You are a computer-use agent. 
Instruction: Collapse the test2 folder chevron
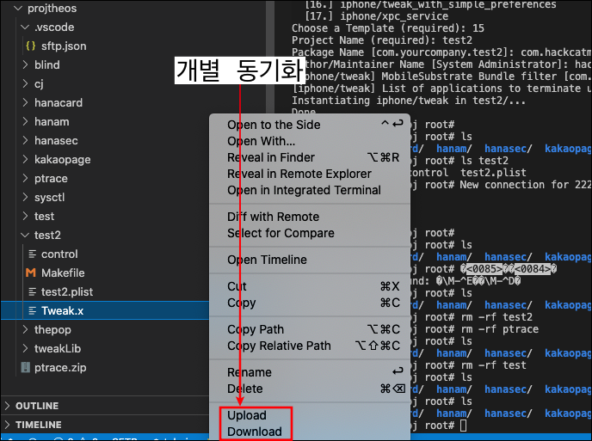click(x=25, y=235)
